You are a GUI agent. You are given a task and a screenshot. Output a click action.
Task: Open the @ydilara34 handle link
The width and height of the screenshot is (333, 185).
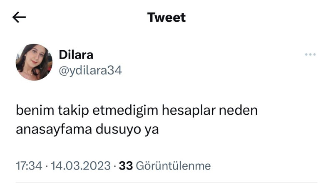[x=90, y=70]
